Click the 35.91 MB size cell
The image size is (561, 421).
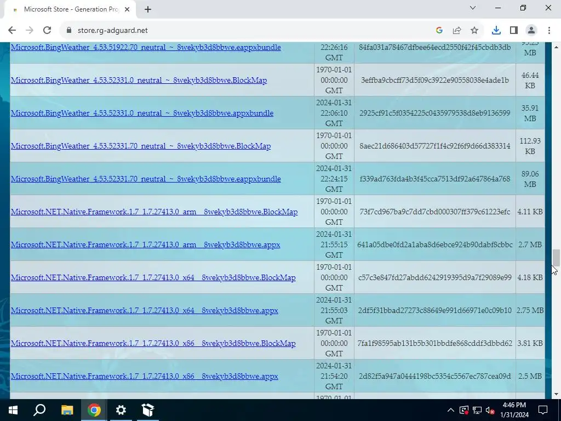[530, 113]
